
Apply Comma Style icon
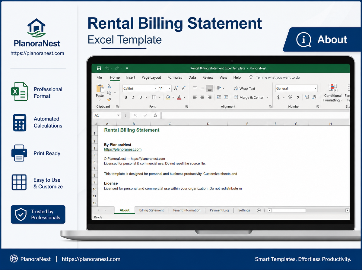pyautogui.click(x=298, y=97)
